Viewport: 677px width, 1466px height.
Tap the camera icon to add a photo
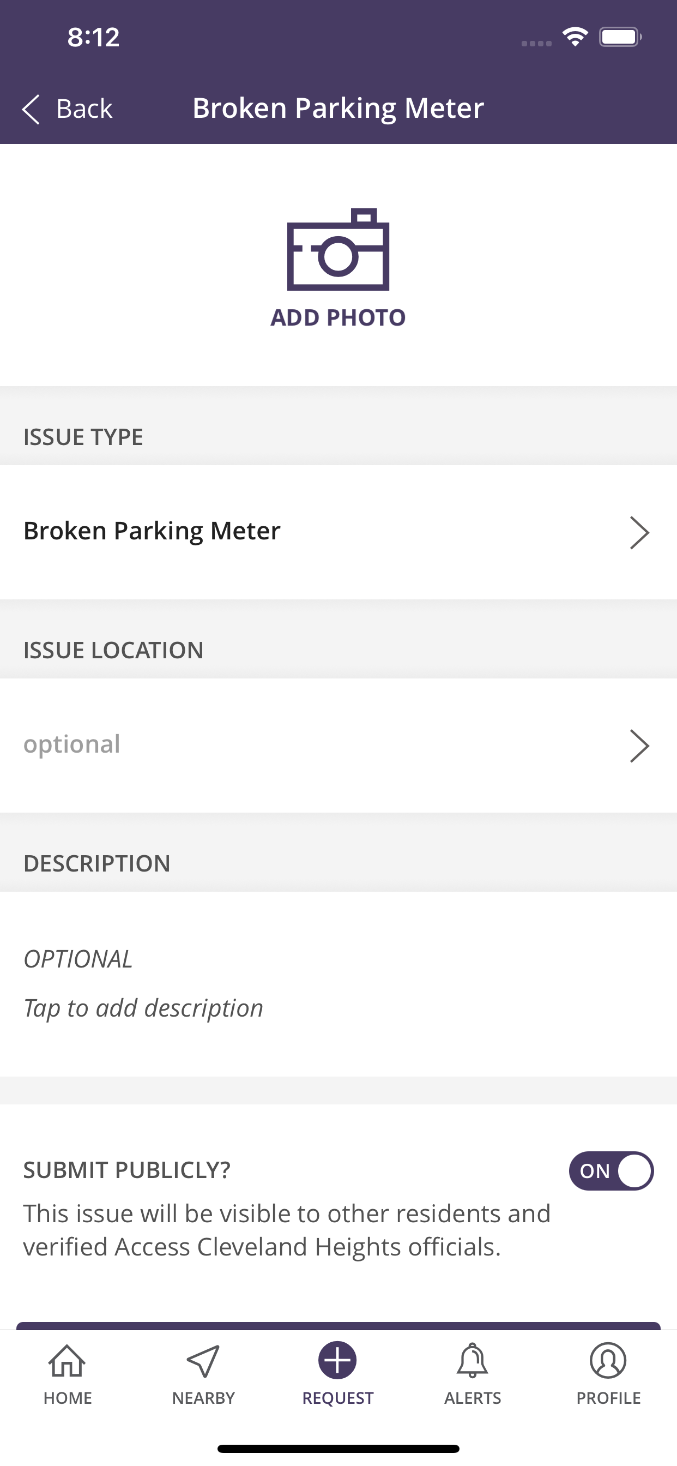click(x=338, y=249)
